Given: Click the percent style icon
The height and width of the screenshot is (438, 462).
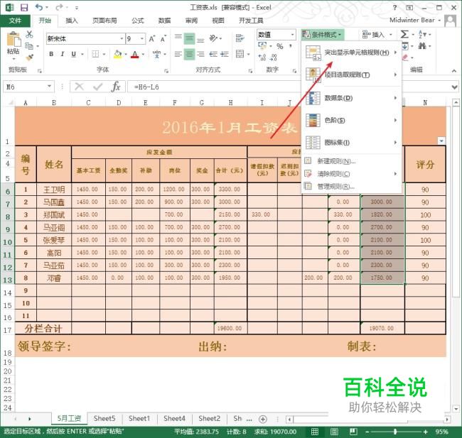Looking at the screenshot, I should click(x=279, y=46).
